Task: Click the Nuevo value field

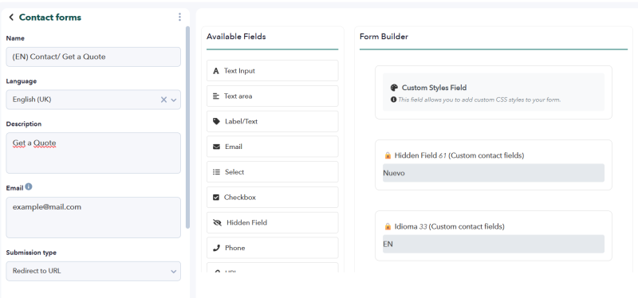Action: pos(493,173)
